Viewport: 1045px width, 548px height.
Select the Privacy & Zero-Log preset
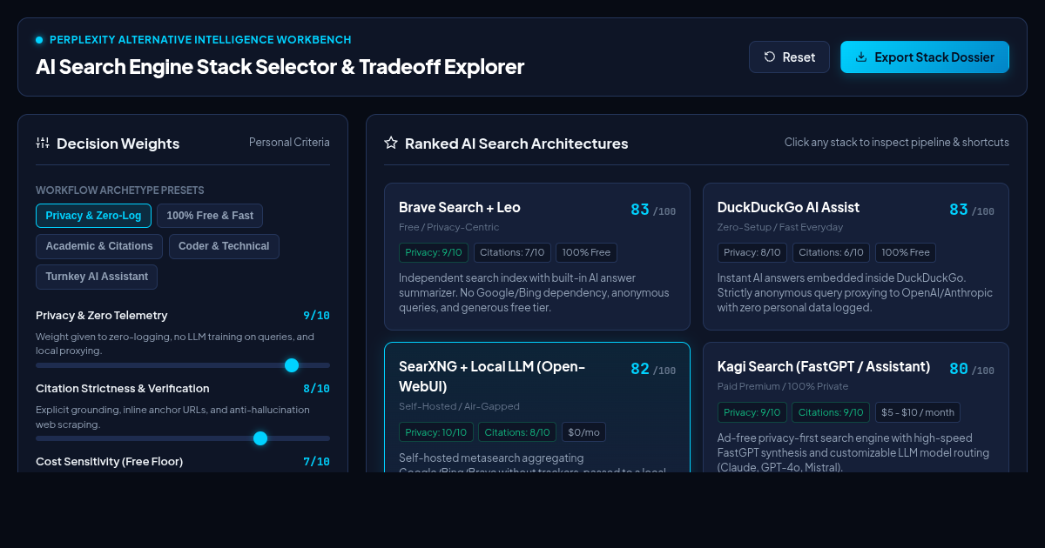pos(93,216)
